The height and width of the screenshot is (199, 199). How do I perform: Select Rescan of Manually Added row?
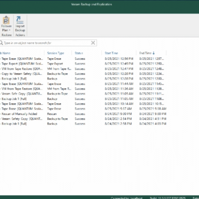(x=83, y=114)
